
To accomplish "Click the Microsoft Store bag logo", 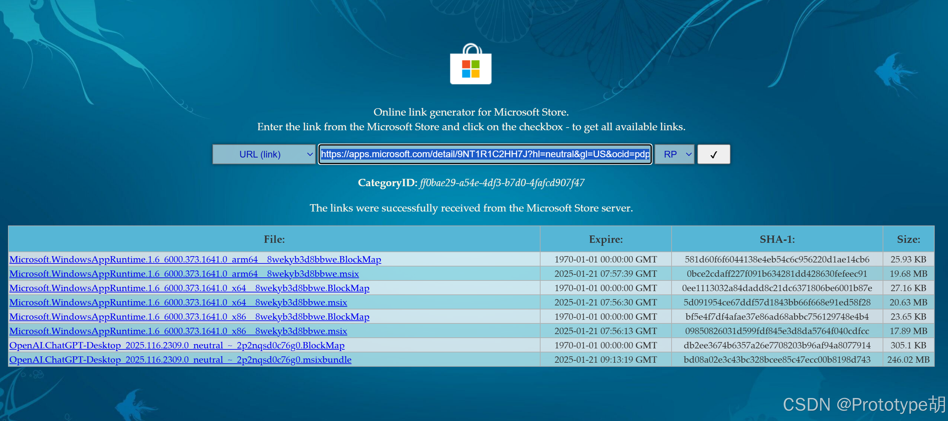I will pos(471,64).
